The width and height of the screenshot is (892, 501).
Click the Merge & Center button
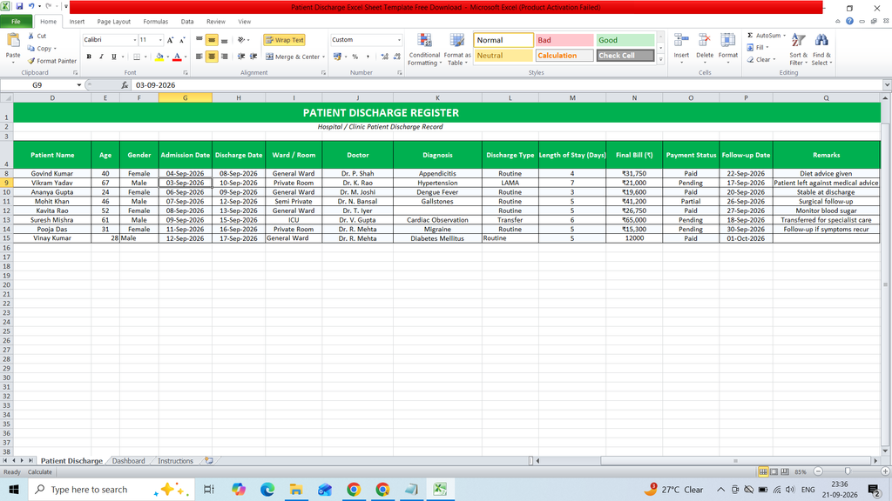[294, 57]
